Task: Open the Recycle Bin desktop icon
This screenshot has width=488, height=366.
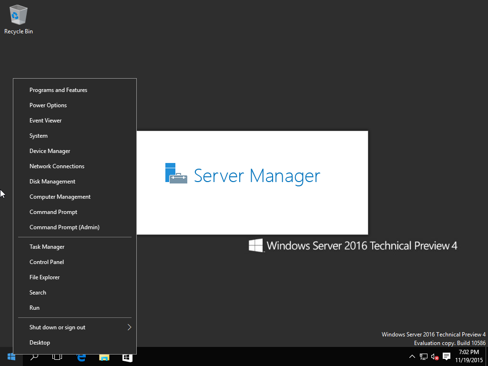Action: (x=18, y=20)
